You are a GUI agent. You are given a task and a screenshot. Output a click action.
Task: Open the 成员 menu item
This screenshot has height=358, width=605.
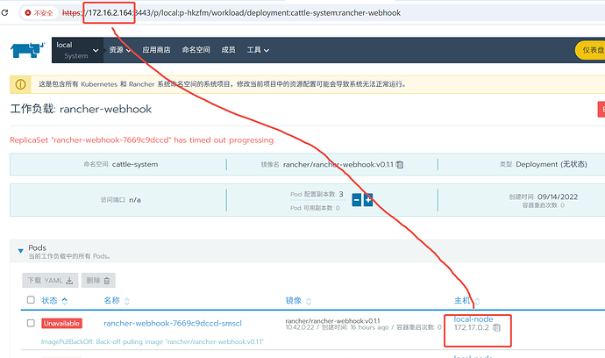click(229, 50)
